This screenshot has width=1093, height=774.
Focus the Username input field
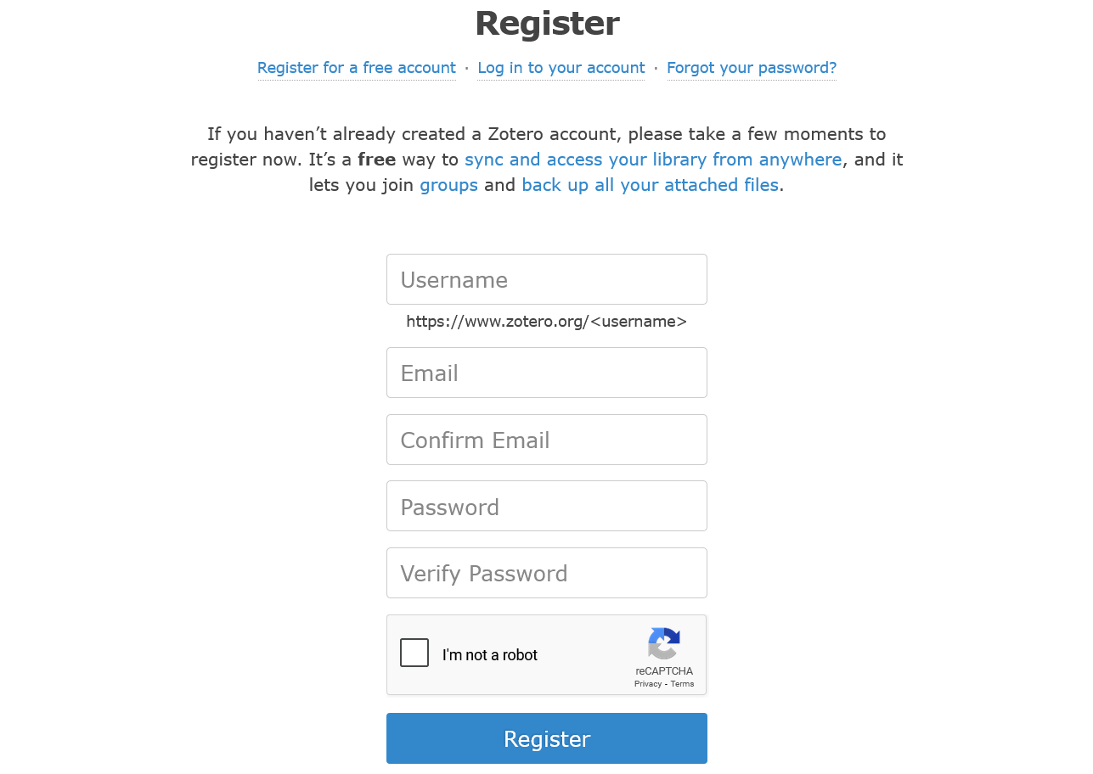(546, 279)
